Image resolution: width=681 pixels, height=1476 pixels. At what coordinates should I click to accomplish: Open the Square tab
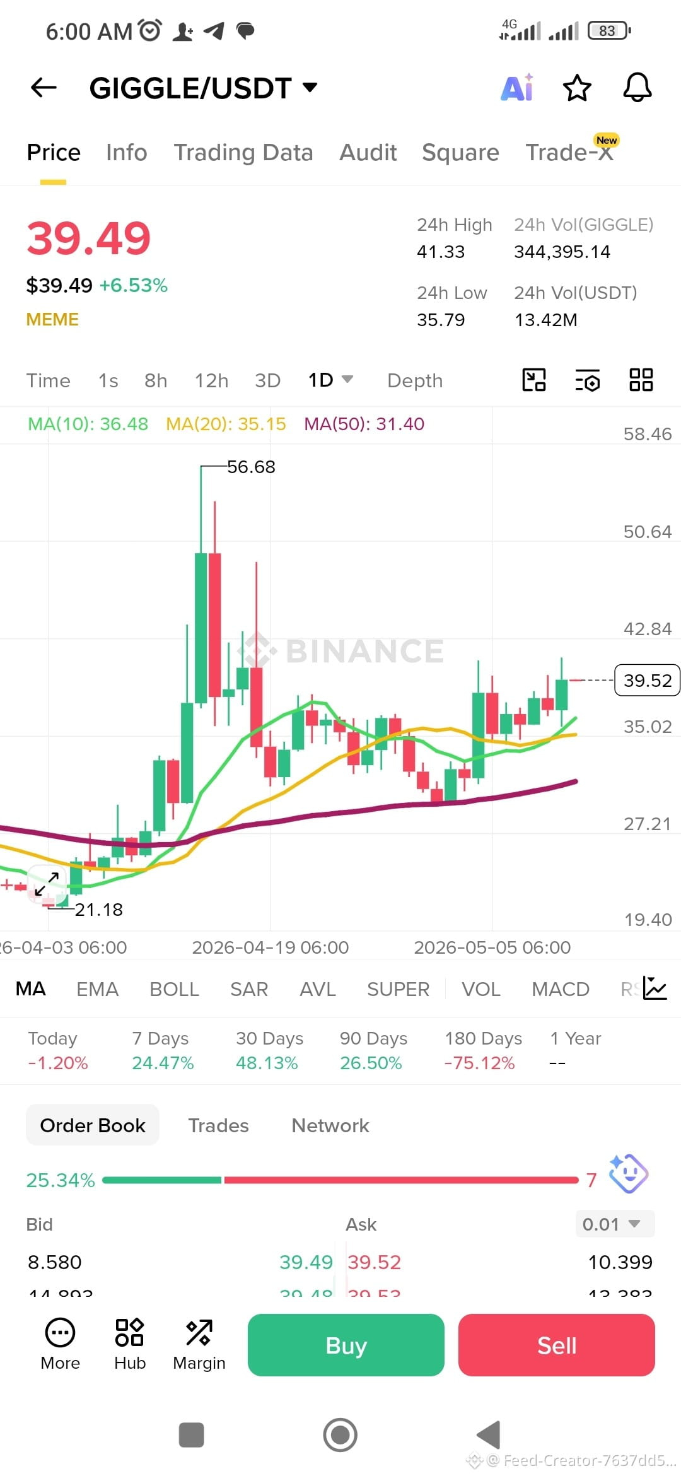pyautogui.click(x=460, y=153)
